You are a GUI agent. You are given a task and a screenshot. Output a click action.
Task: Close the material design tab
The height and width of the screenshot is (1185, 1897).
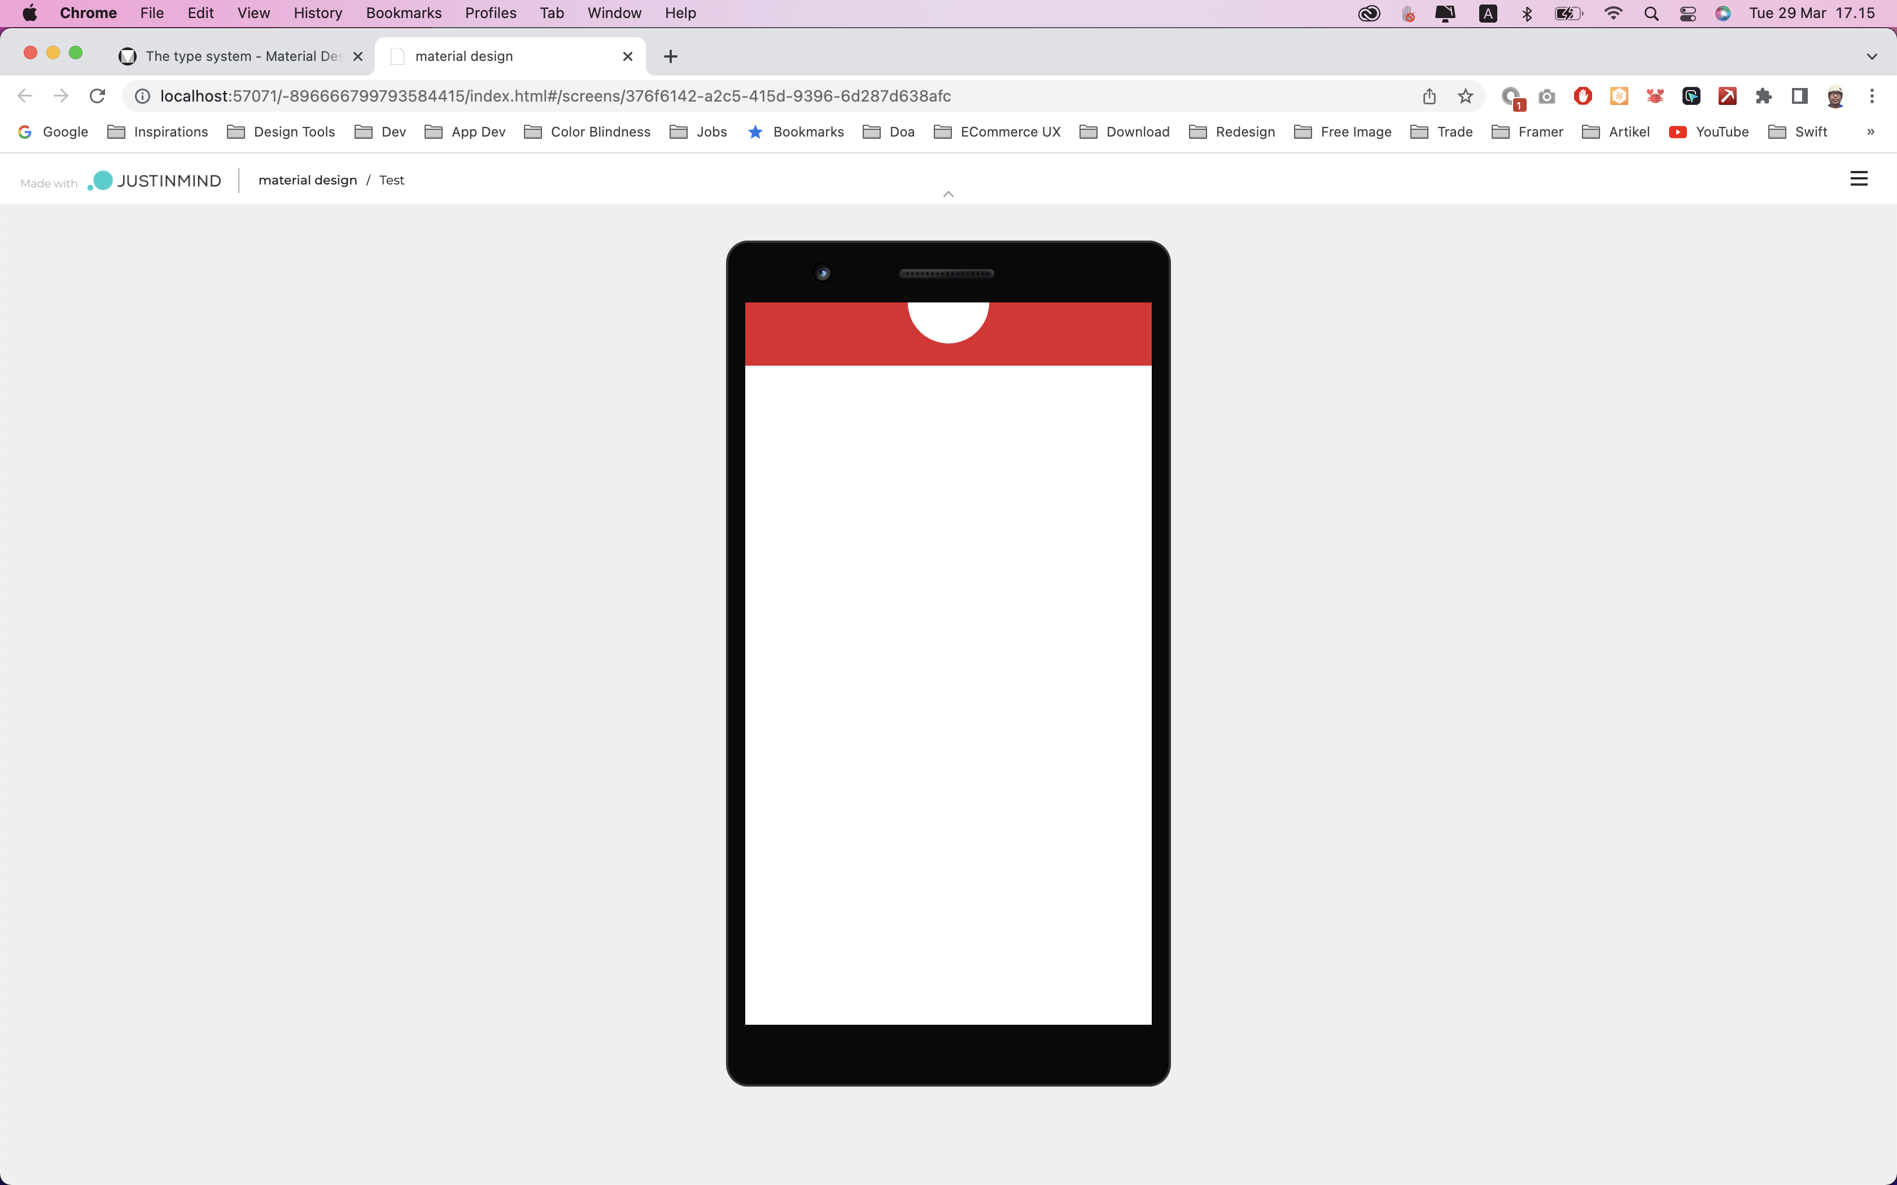click(627, 56)
